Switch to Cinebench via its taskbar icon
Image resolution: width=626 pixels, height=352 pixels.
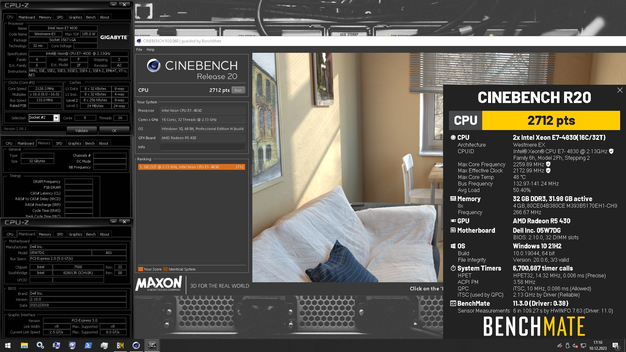tap(136, 345)
